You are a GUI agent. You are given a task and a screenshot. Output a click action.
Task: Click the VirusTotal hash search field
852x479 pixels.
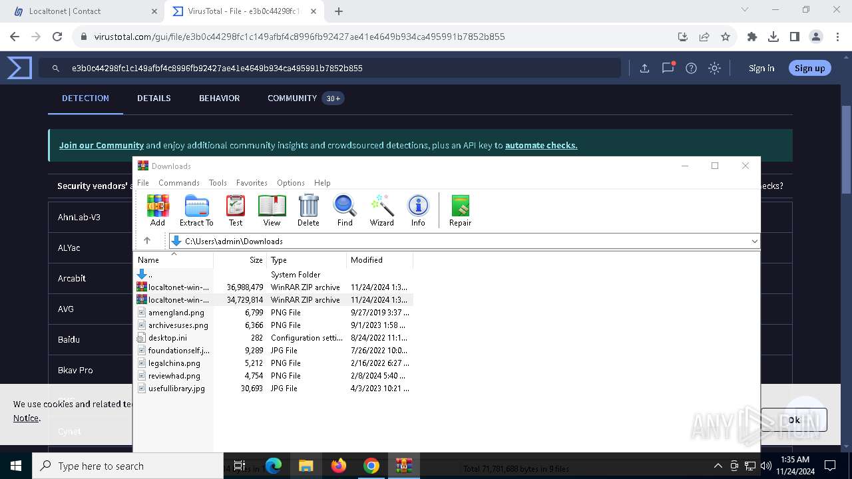tap(329, 68)
